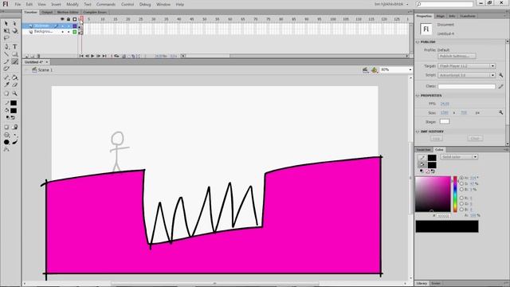Viewport: 510px width, 287px height.
Task: Select the Text tool
Action: pos(15,46)
